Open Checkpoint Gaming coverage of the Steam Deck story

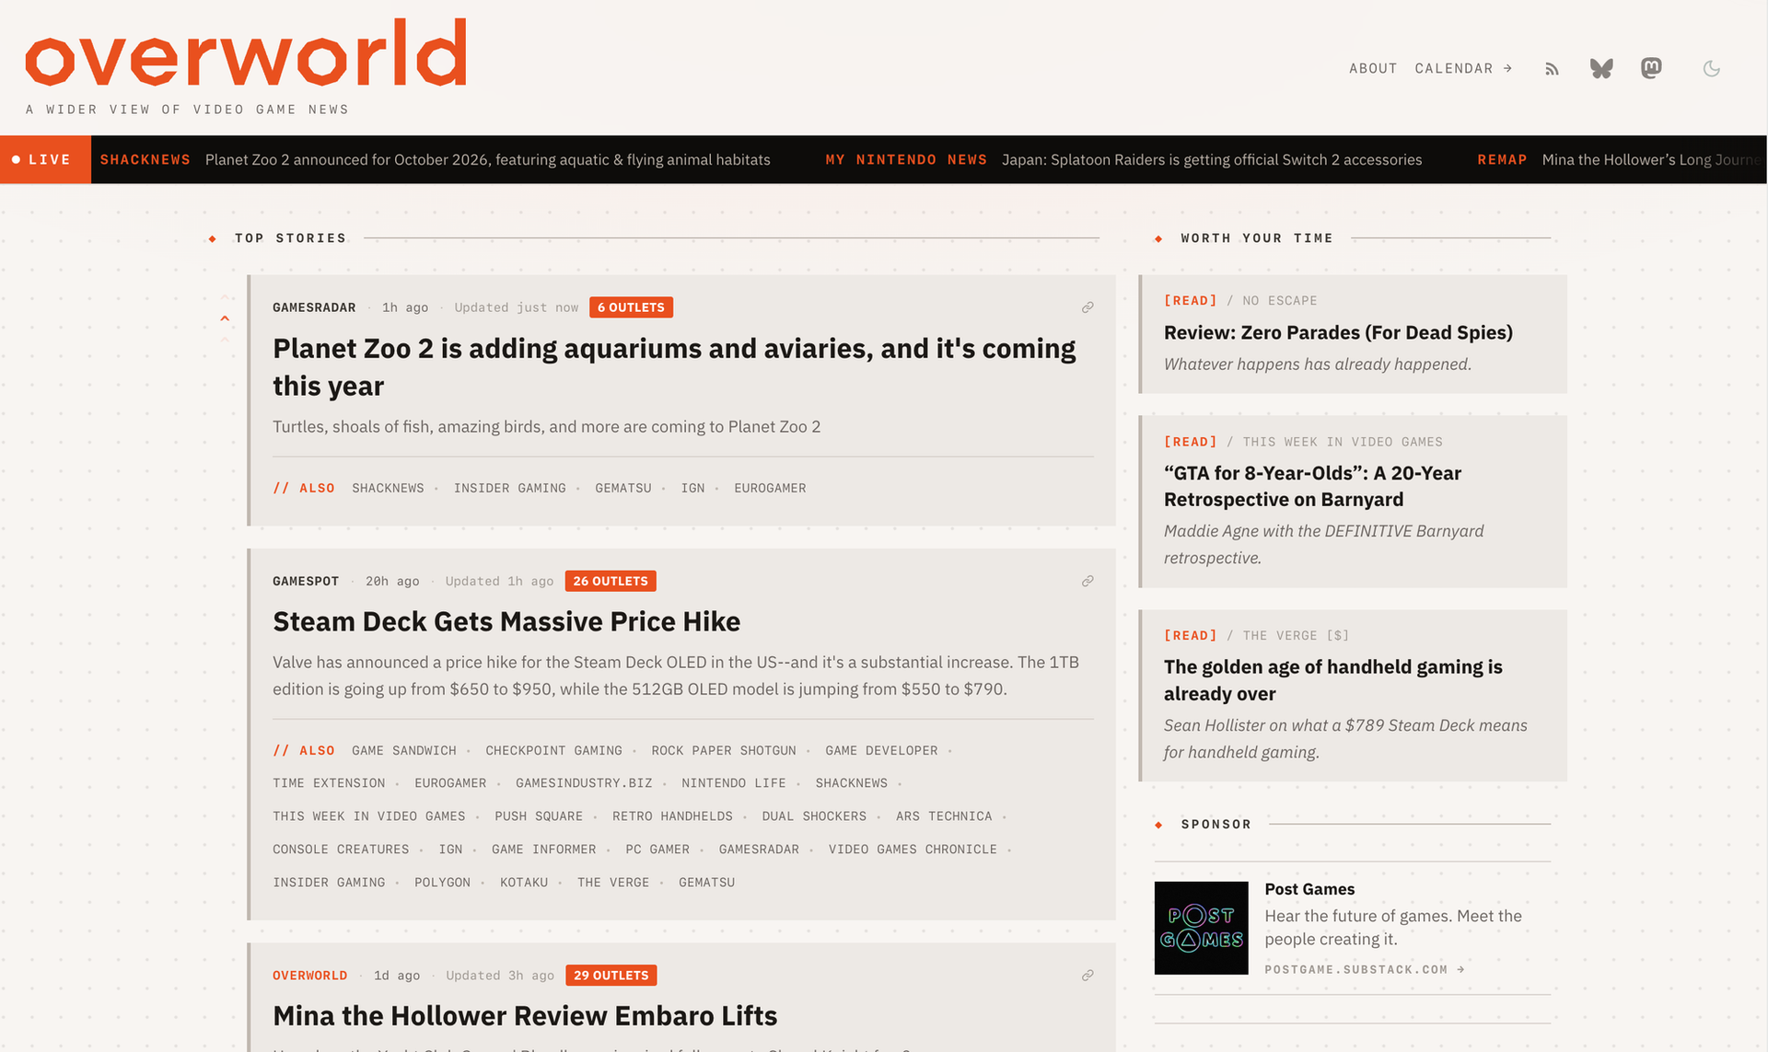pos(553,750)
